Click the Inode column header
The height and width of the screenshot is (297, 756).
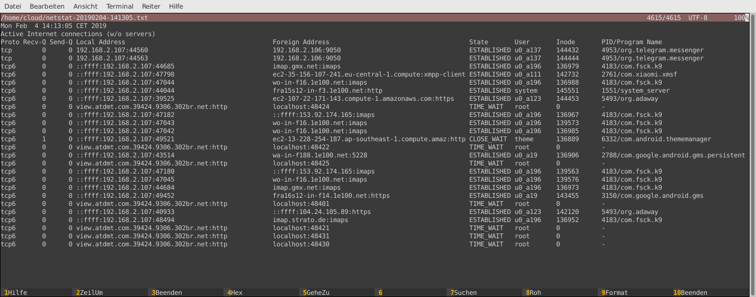pyautogui.click(x=565, y=42)
